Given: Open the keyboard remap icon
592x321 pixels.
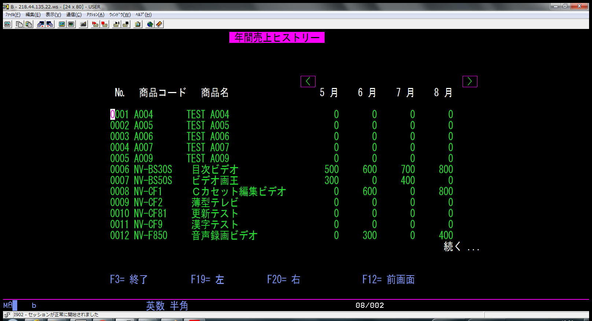Looking at the screenshot, I should (84, 24).
